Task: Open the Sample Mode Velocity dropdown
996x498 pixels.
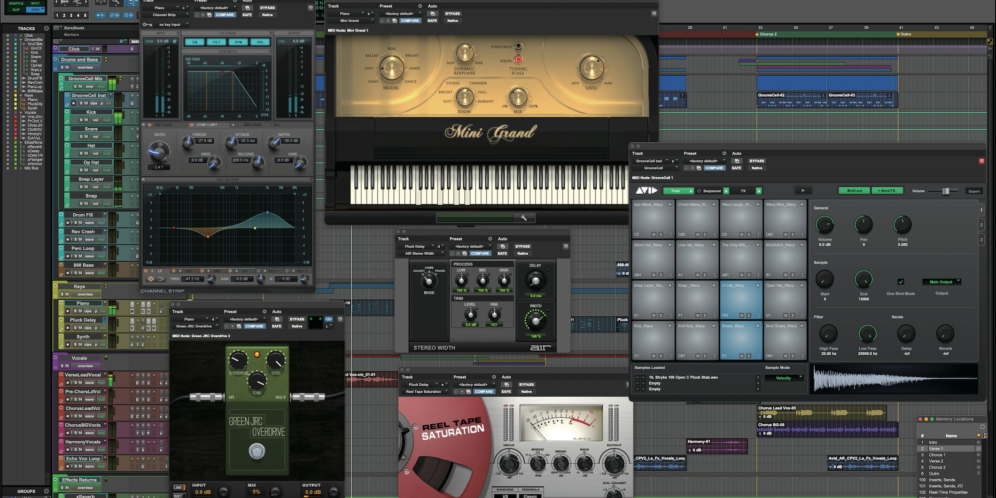Action: [x=784, y=378]
